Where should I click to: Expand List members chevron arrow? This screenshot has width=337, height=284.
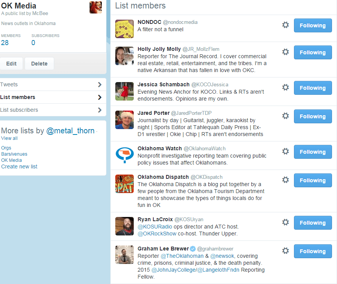tap(100, 97)
